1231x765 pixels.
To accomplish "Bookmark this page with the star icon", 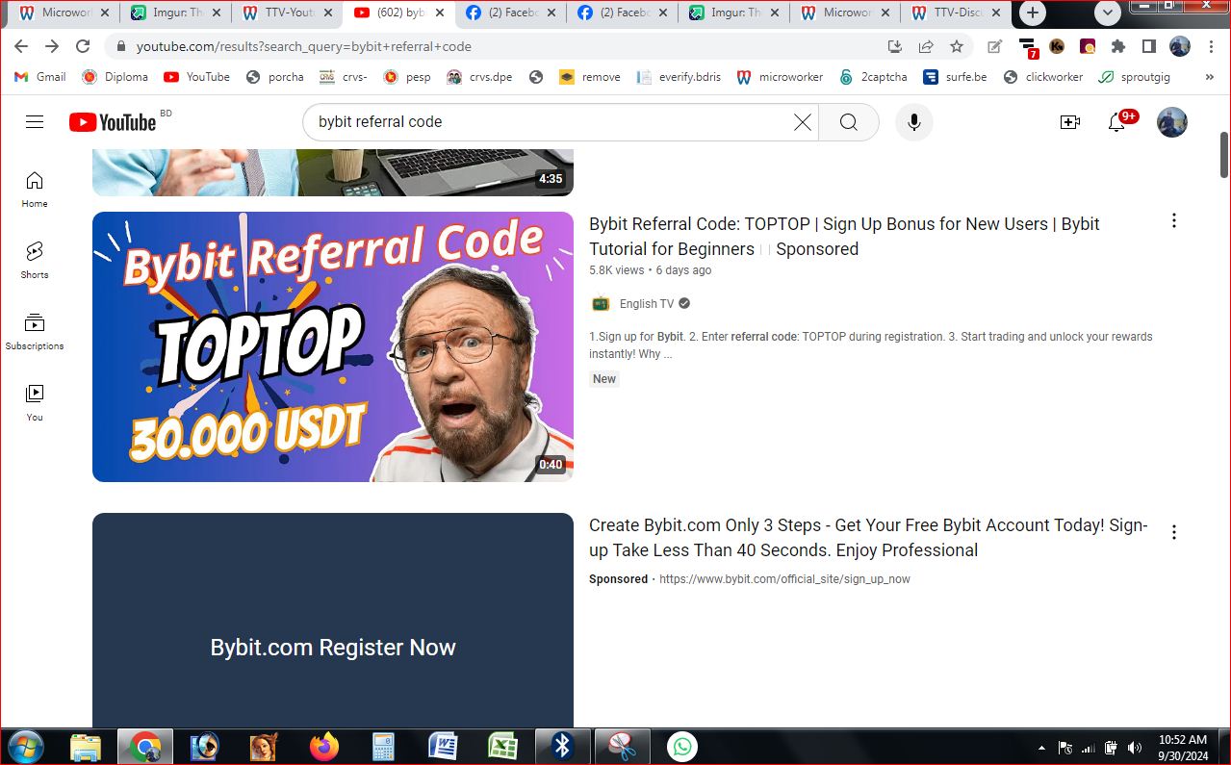I will pyautogui.click(x=956, y=46).
